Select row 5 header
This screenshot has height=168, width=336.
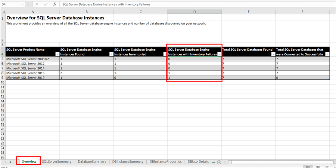pos(3,59)
